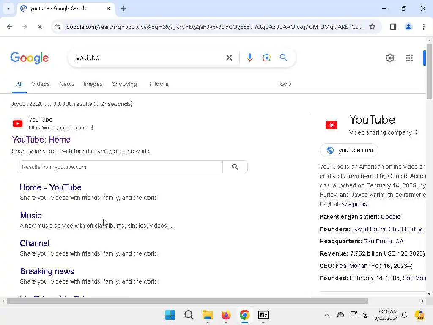The image size is (433, 325).
Task: Open taskbar clock showing 6:46 AM
Action: coord(386,315)
